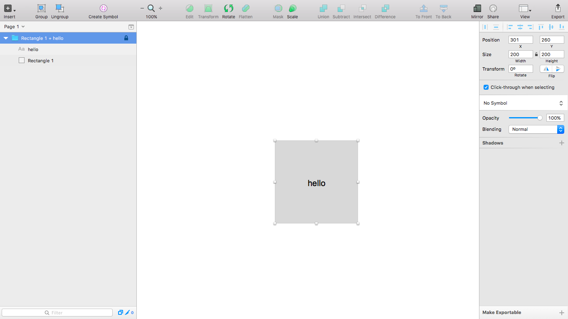Toggle the width-height proportion lock
Image resolution: width=568 pixels, height=319 pixels.
(x=536, y=54)
